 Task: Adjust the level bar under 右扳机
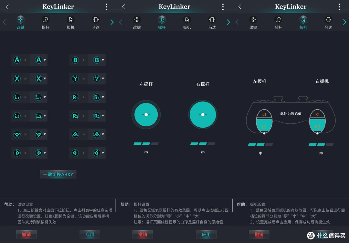pos(321,144)
